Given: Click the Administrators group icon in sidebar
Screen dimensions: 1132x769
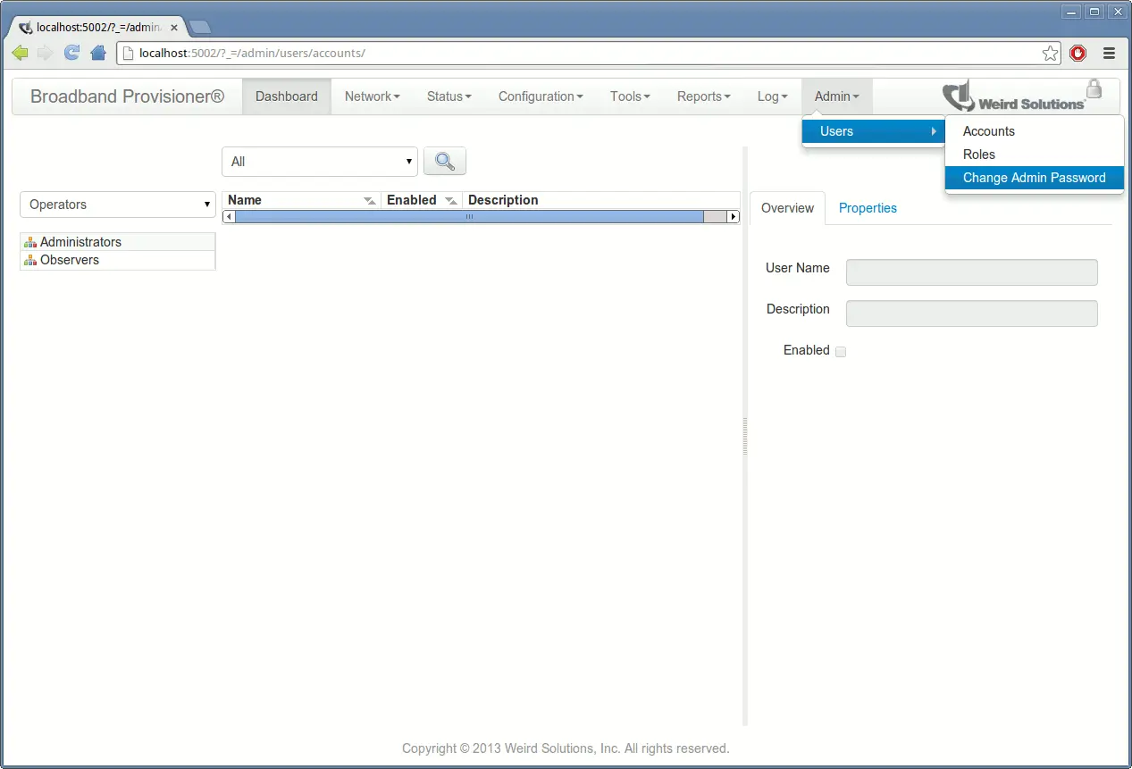Looking at the screenshot, I should point(29,241).
